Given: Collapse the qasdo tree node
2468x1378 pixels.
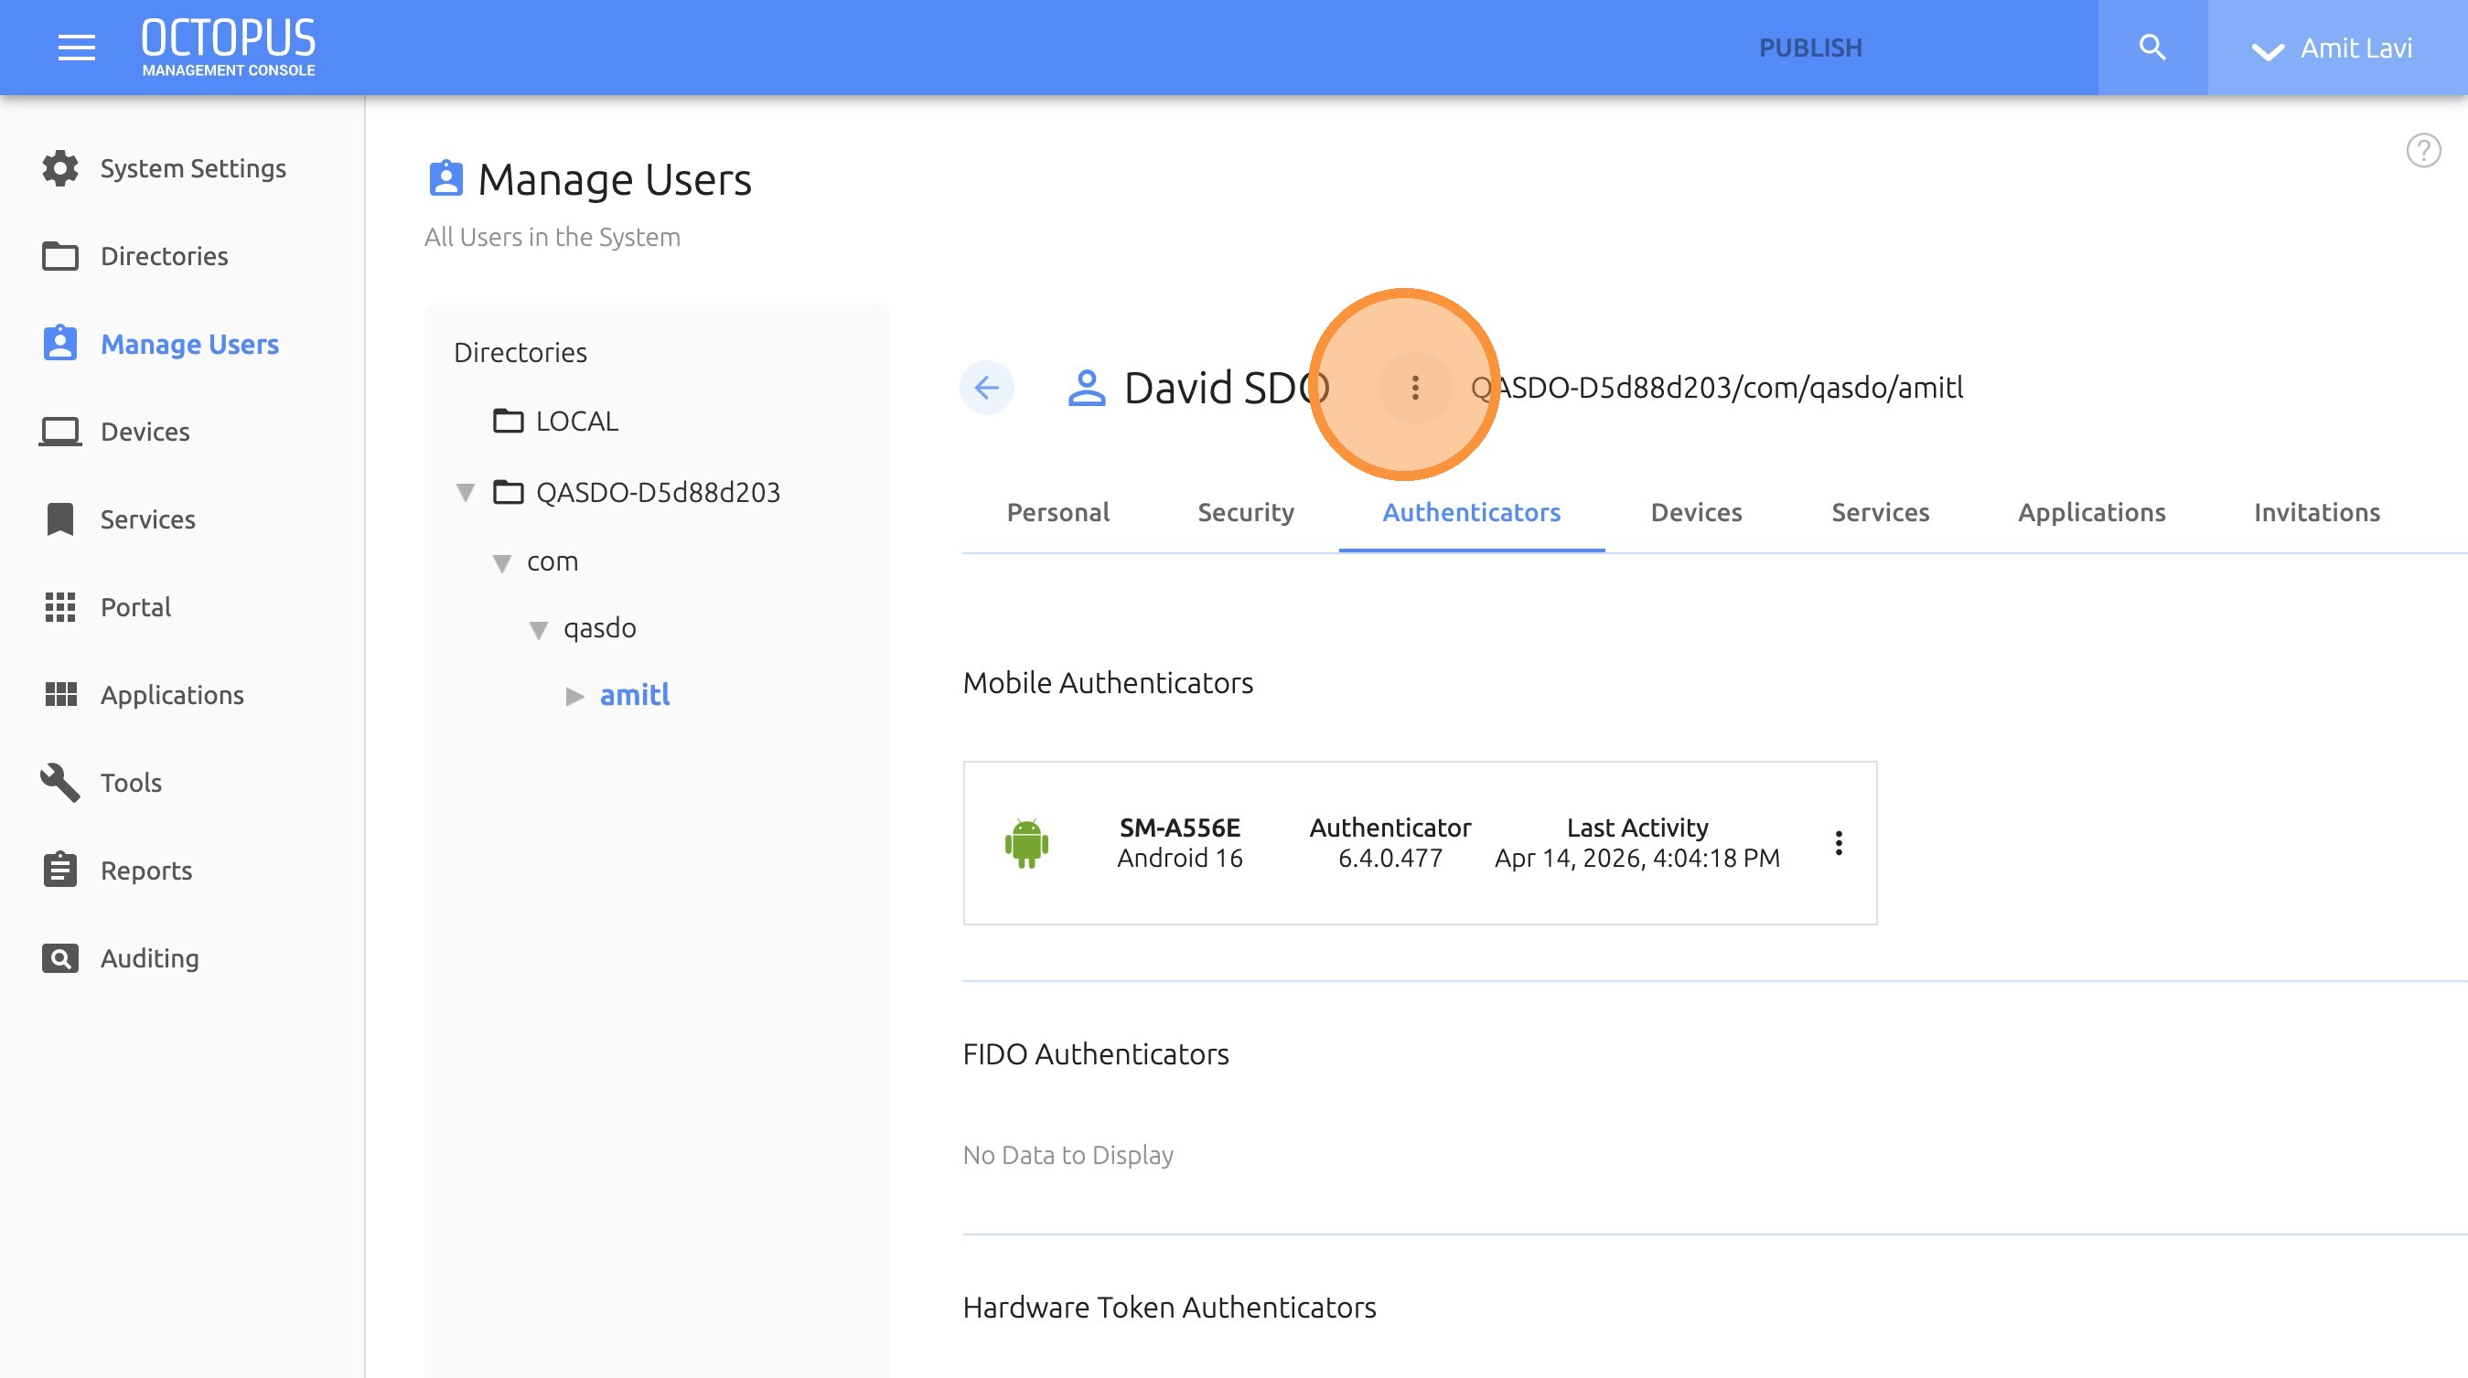Looking at the screenshot, I should [539, 630].
